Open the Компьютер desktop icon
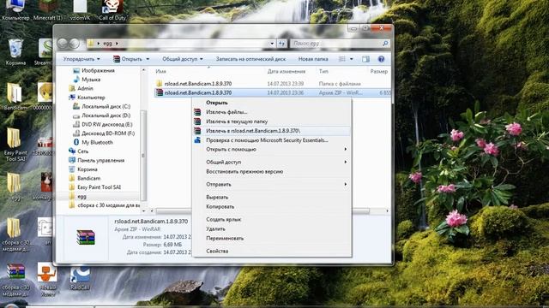 (15, 9)
